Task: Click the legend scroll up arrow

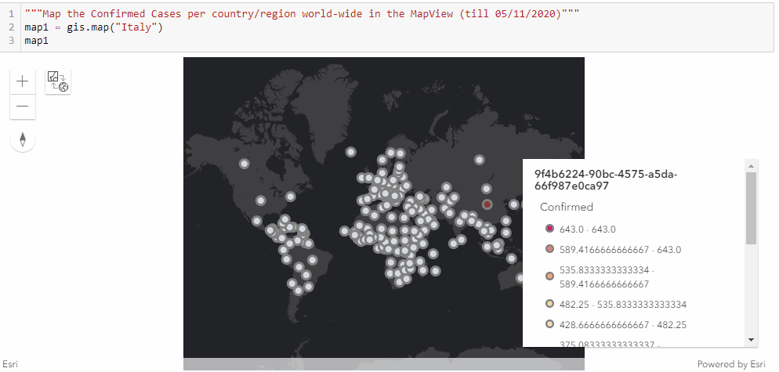Action: point(751,166)
